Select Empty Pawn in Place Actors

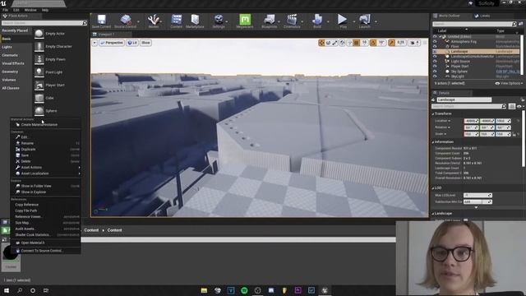pyautogui.click(x=55, y=59)
